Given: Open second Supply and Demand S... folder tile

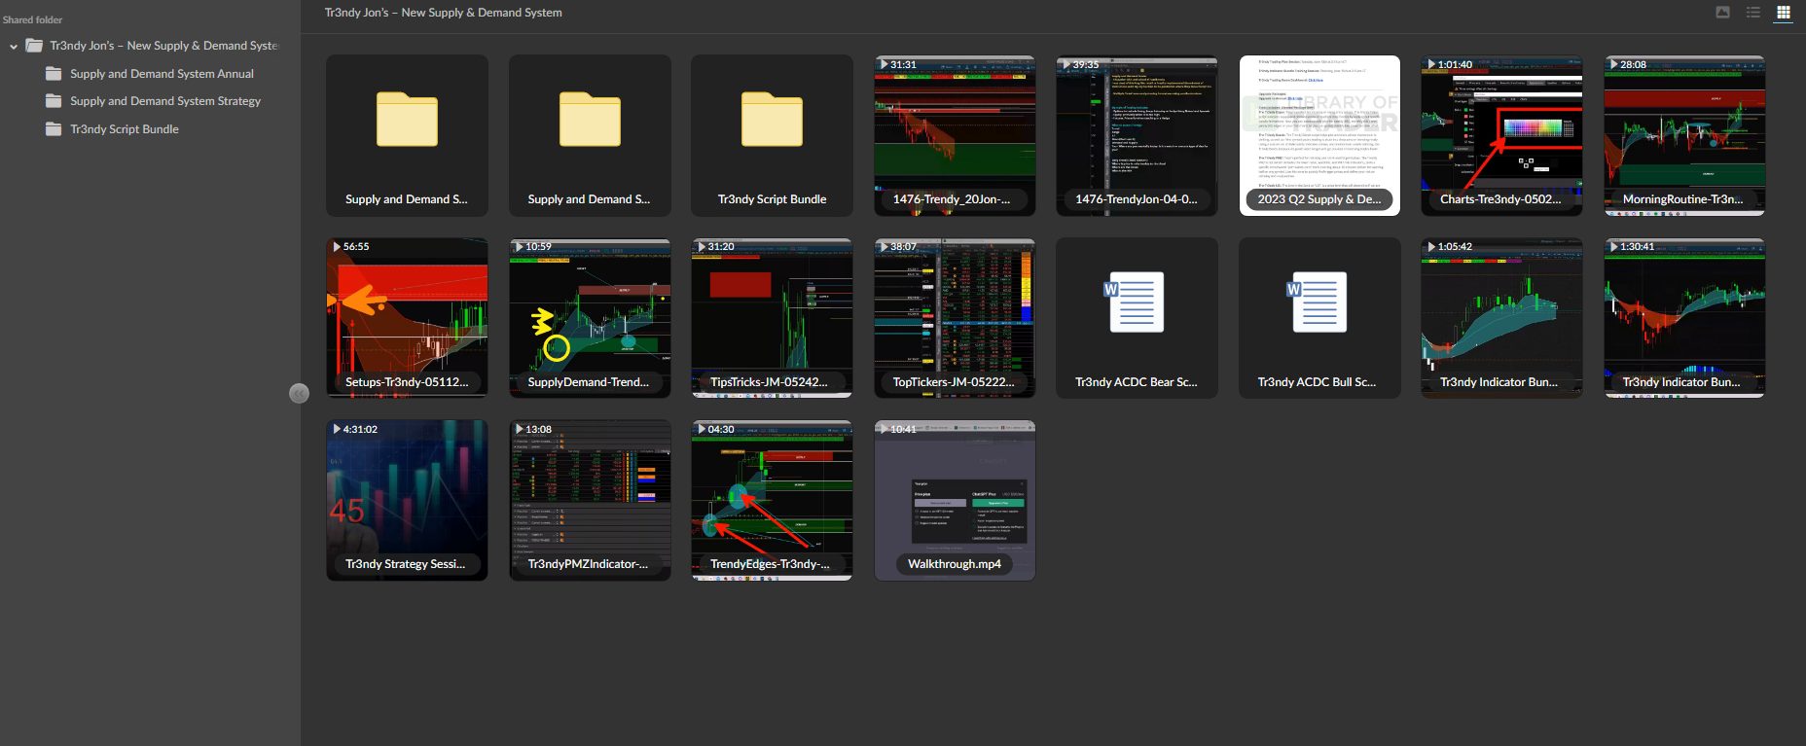Looking at the screenshot, I should pyautogui.click(x=590, y=135).
